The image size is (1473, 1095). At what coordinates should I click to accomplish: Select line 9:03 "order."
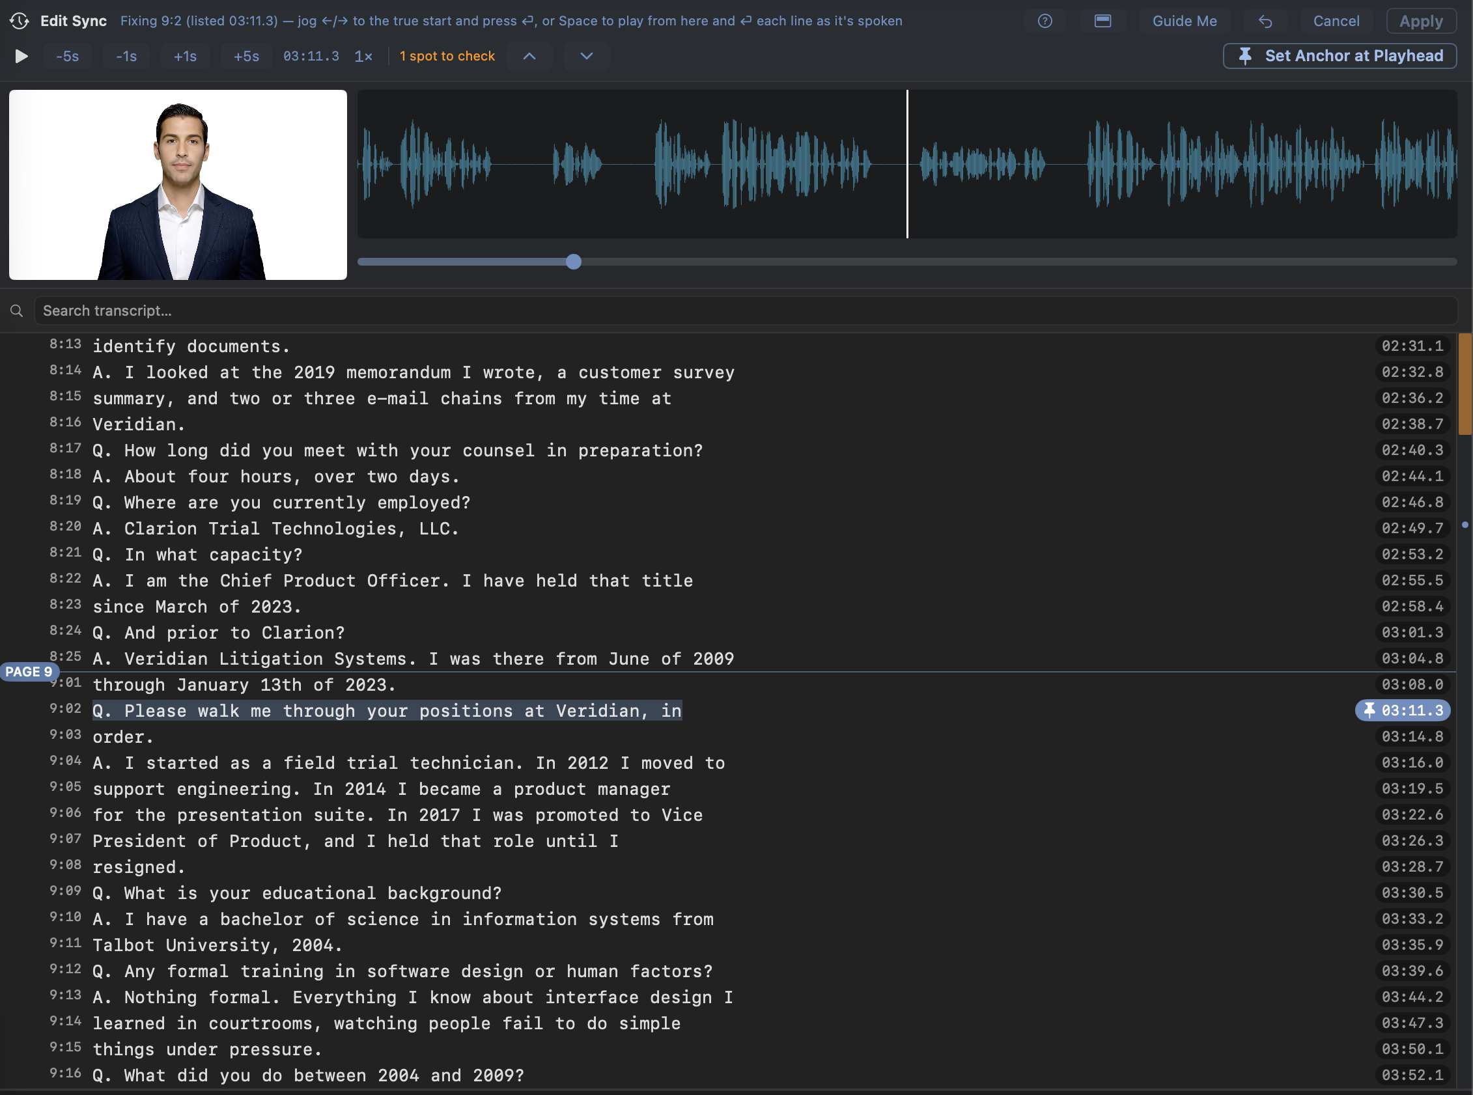(122, 737)
